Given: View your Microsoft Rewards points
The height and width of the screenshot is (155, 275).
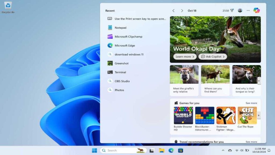Looking at the screenshot, I should 226,10.
